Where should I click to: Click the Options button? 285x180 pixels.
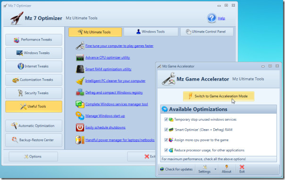33,156
